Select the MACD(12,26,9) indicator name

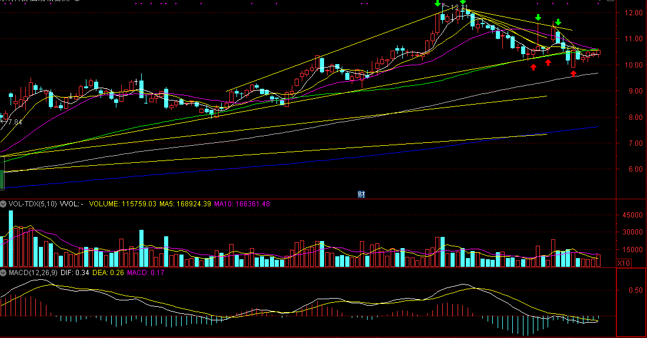tap(33, 273)
